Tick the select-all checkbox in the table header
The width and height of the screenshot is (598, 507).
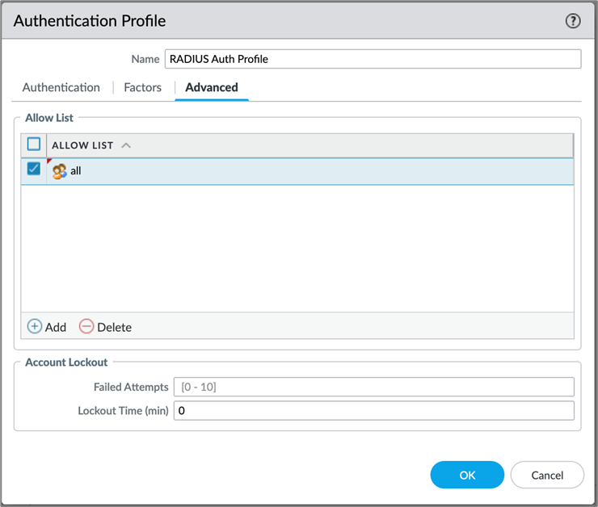click(34, 145)
